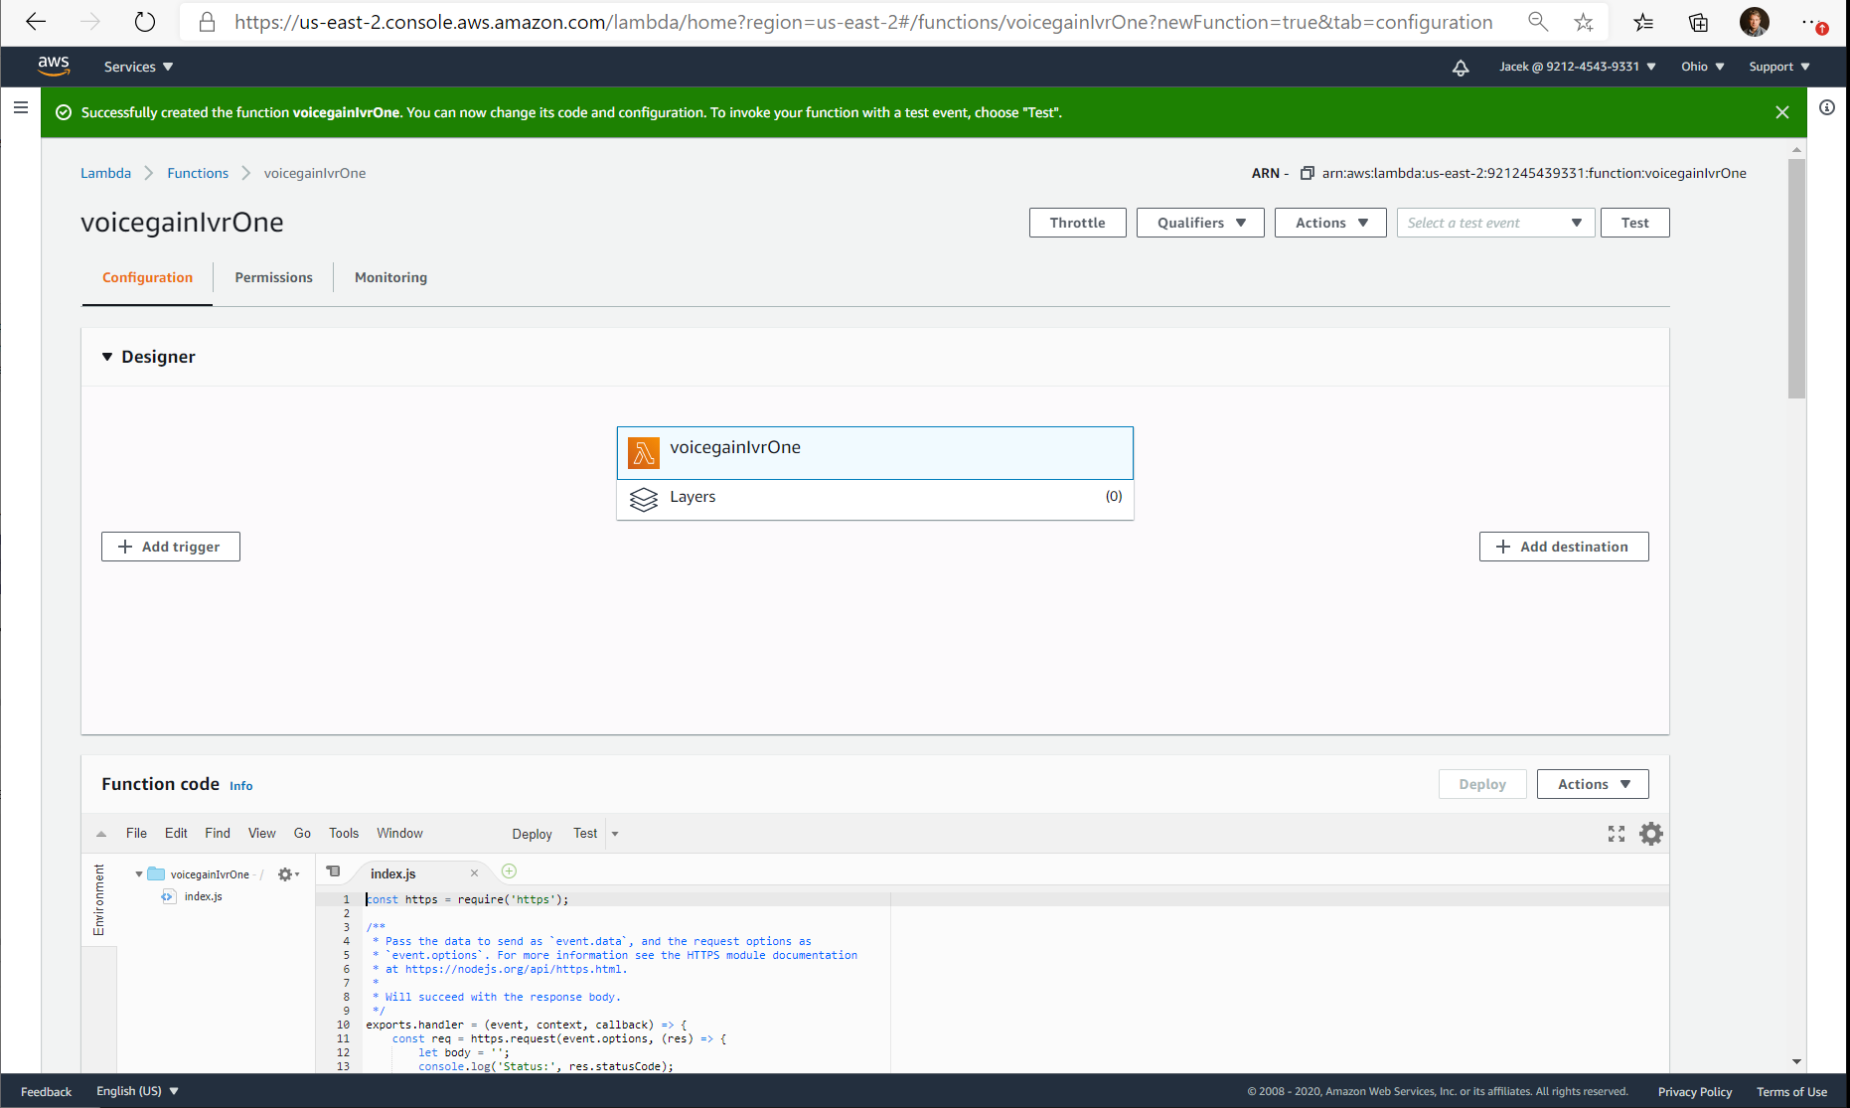Switch to the Permissions tab
Image resolution: width=1850 pixels, height=1108 pixels.
pyautogui.click(x=273, y=277)
